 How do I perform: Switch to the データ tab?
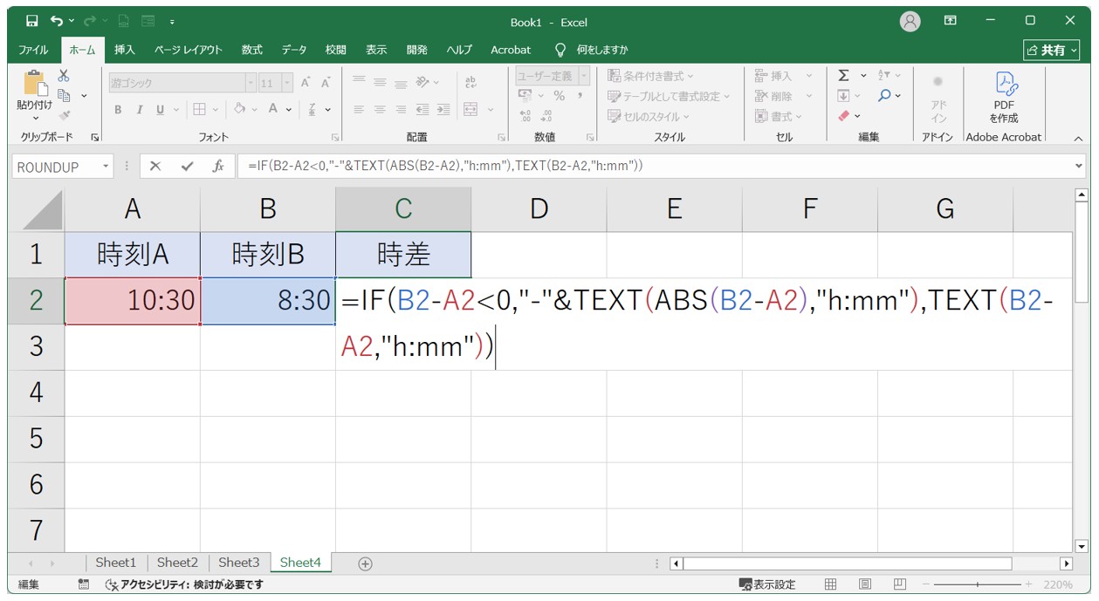point(294,50)
